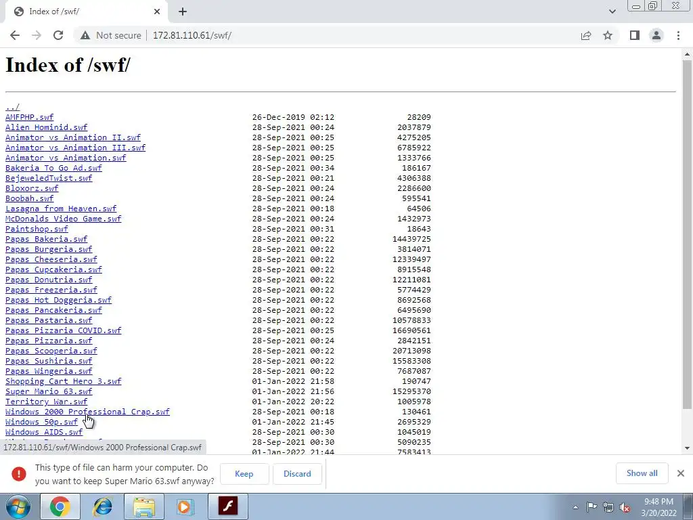Open Papas Burgeria.swf
The width and height of the screenshot is (693, 520).
49,249
